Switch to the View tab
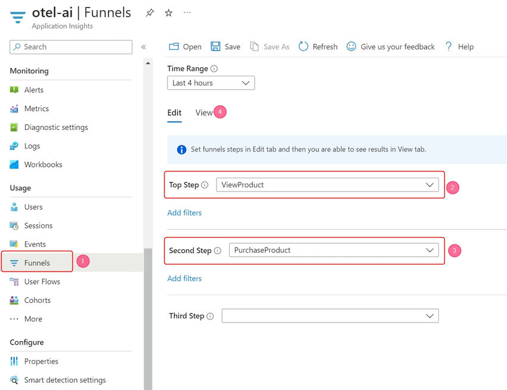The image size is (507, 390). point(202,112)
